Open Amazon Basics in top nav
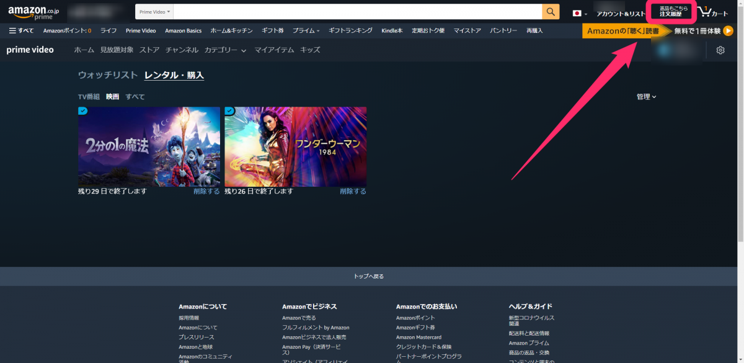 click(x=183, y=30)
